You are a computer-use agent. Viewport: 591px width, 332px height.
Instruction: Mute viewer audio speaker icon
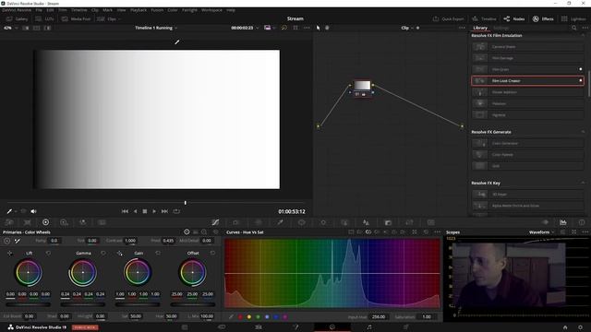33,211
